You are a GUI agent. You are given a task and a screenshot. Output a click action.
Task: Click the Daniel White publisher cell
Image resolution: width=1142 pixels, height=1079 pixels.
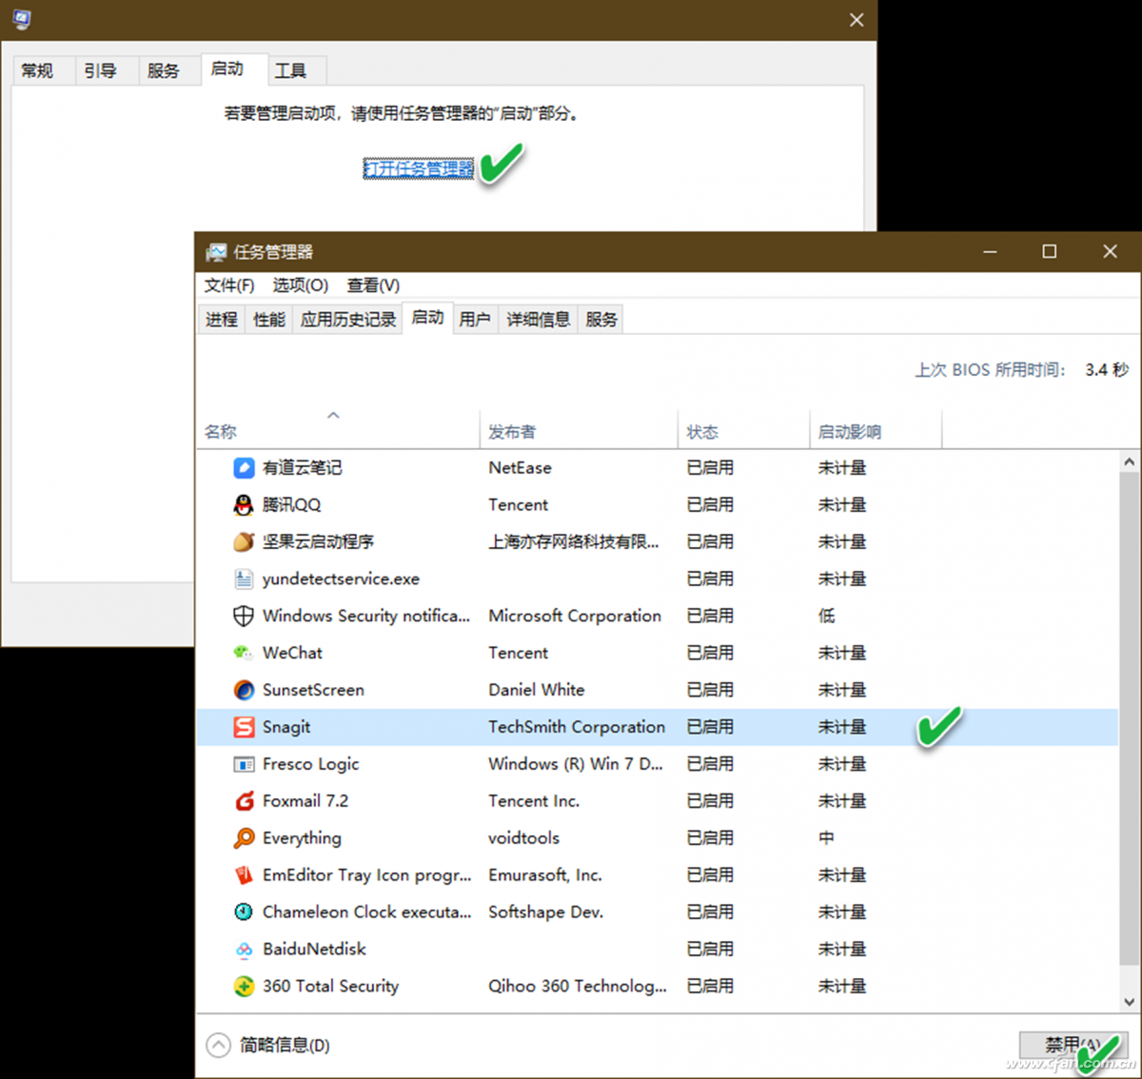click(537, 690)
